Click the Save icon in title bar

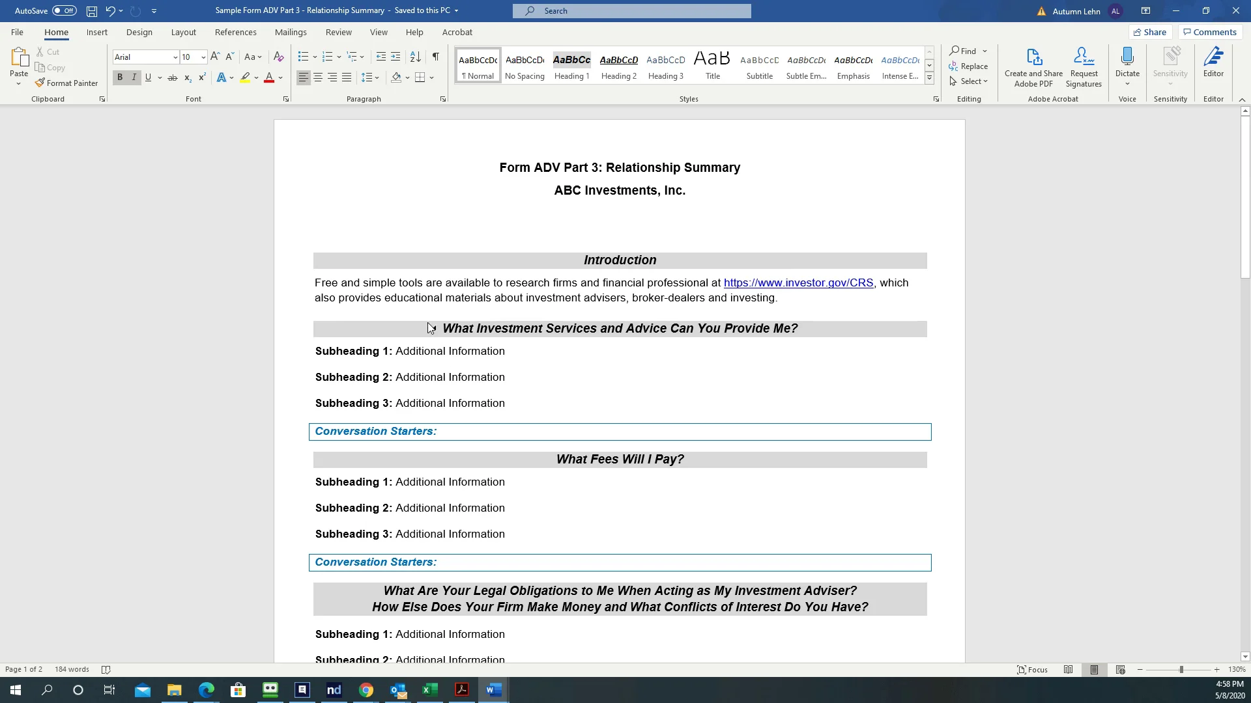pos(92,11)
